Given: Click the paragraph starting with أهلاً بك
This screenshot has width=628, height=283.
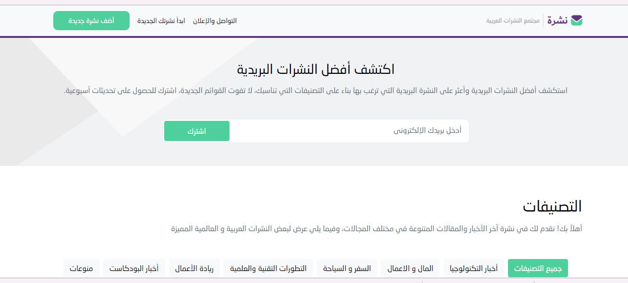Looking at the screenshot, I should click(x=376, y=229).
